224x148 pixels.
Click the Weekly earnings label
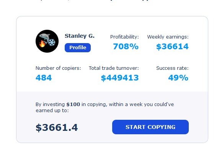tap(168, 37)
